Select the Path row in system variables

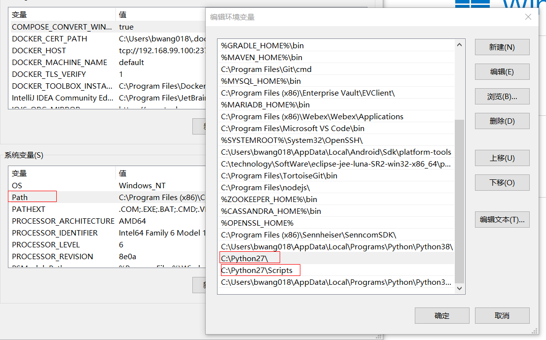(x=32, y=196)
